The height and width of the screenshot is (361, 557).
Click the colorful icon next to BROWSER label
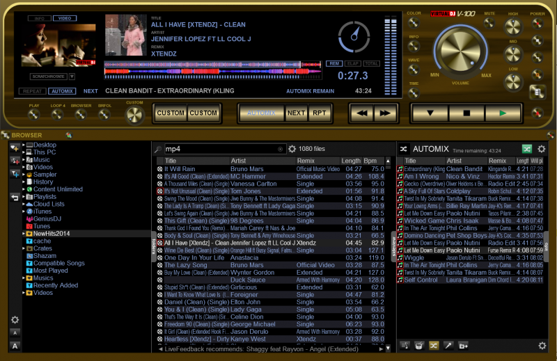[x=68, y=135]
